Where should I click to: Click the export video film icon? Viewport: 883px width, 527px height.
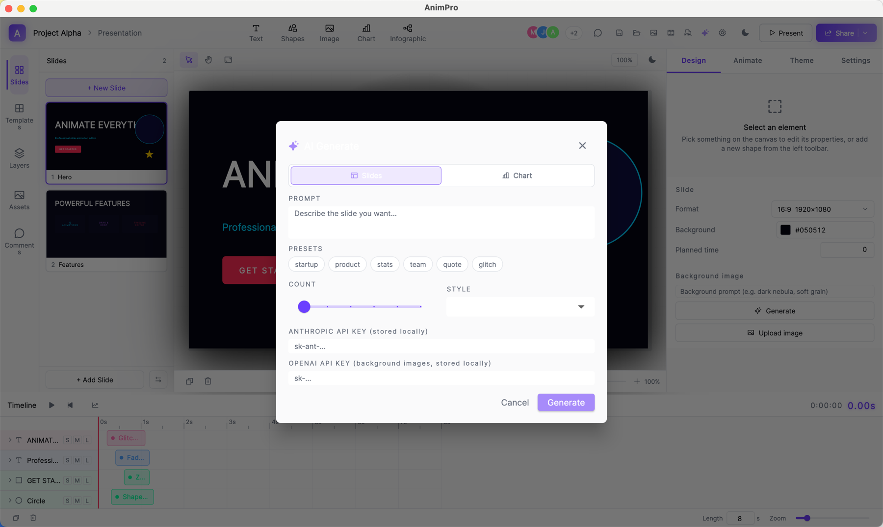pos(671,33)
